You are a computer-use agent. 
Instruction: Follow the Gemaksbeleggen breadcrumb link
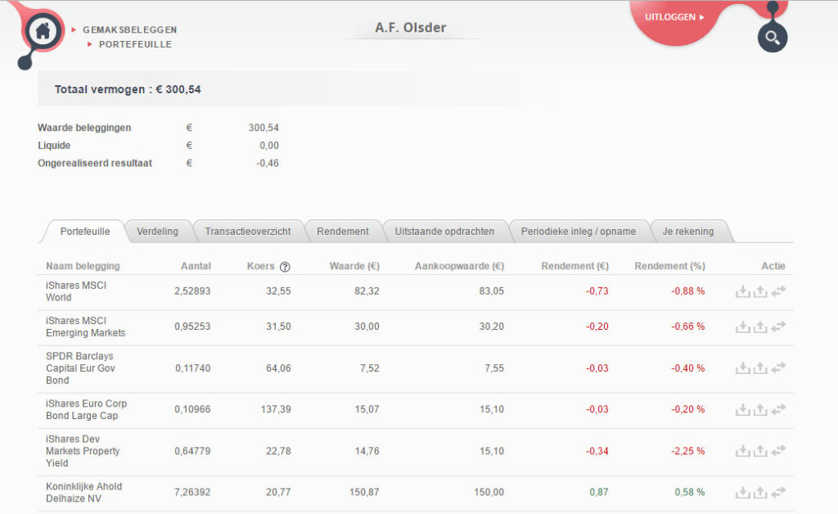tap(130, 30)
